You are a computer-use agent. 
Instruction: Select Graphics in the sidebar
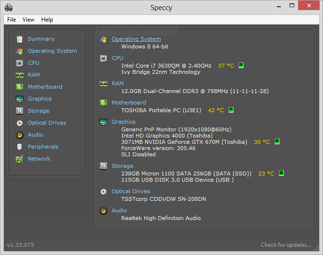click(x=40, y=99)
